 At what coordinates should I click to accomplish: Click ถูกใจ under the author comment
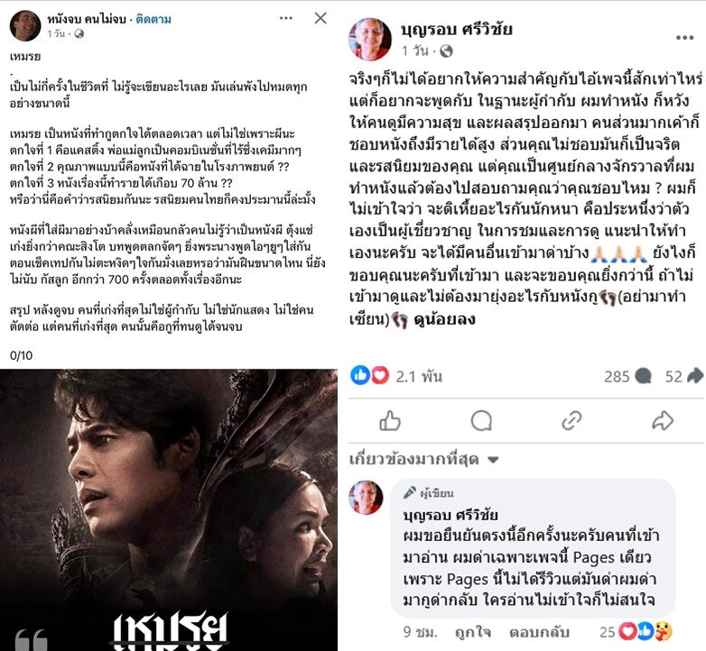click(x=473, y=632)
